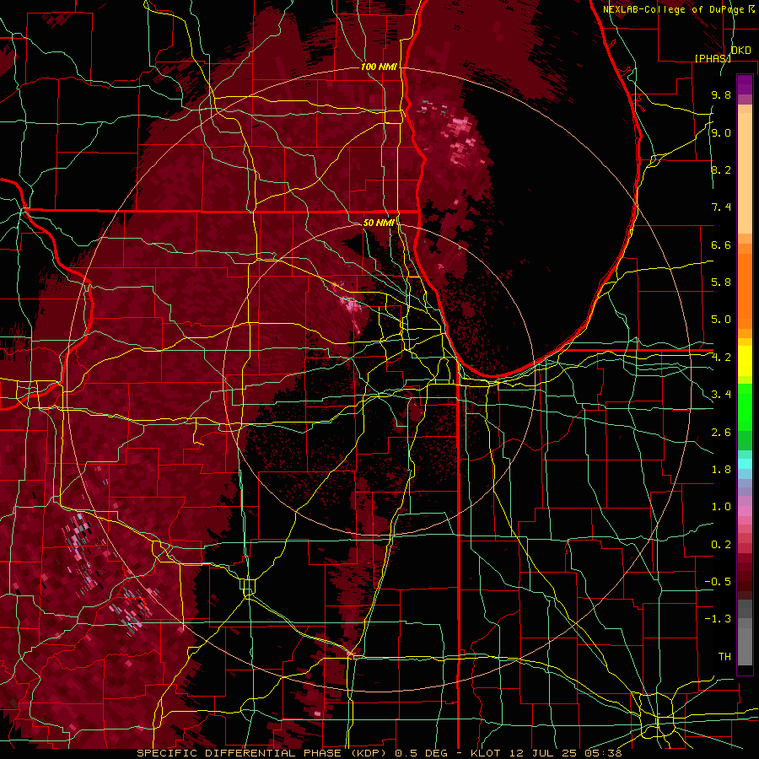This screenshot has height=759, width=759.
Task: Click the TH threshold label on scale
Action: 724,657
